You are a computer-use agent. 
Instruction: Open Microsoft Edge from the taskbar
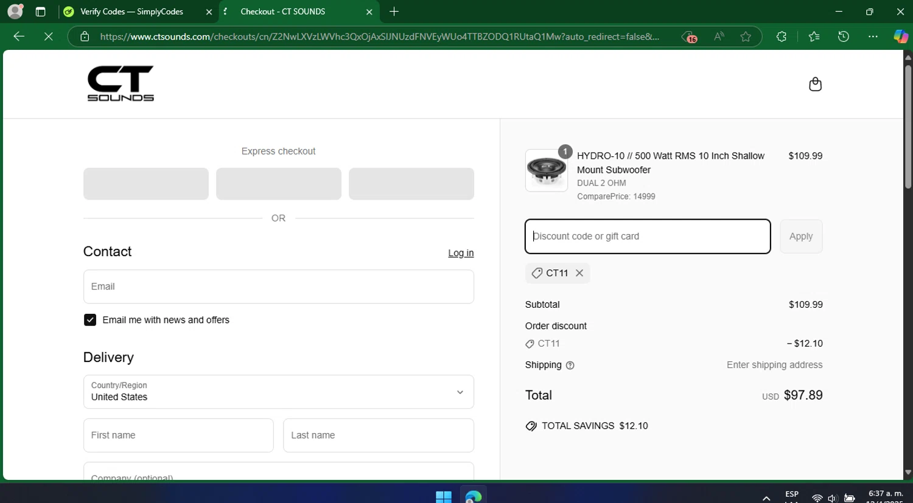point(474,496)
